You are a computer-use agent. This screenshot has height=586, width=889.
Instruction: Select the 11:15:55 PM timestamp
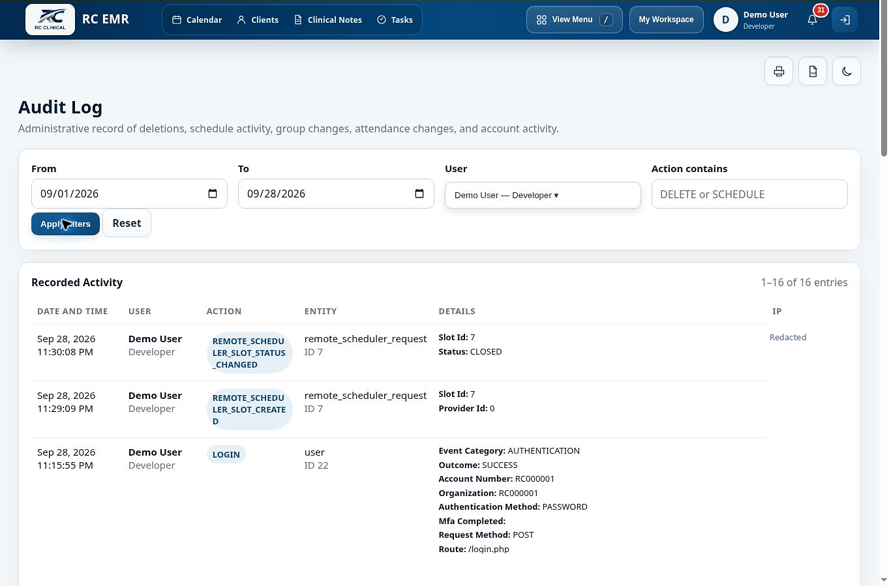click(65, 465)
